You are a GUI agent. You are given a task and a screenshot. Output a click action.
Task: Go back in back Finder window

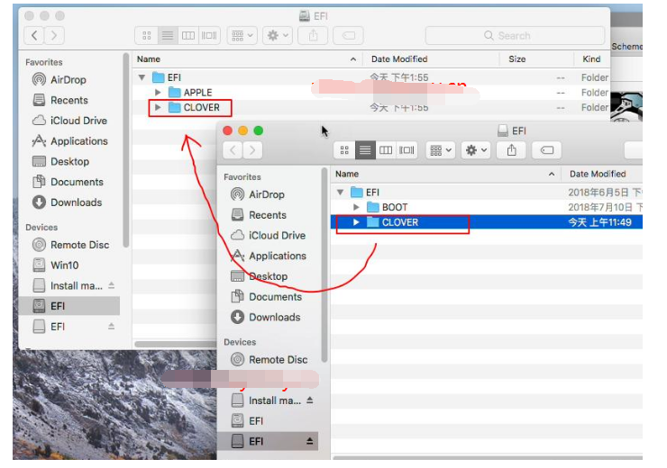(34, 36)
